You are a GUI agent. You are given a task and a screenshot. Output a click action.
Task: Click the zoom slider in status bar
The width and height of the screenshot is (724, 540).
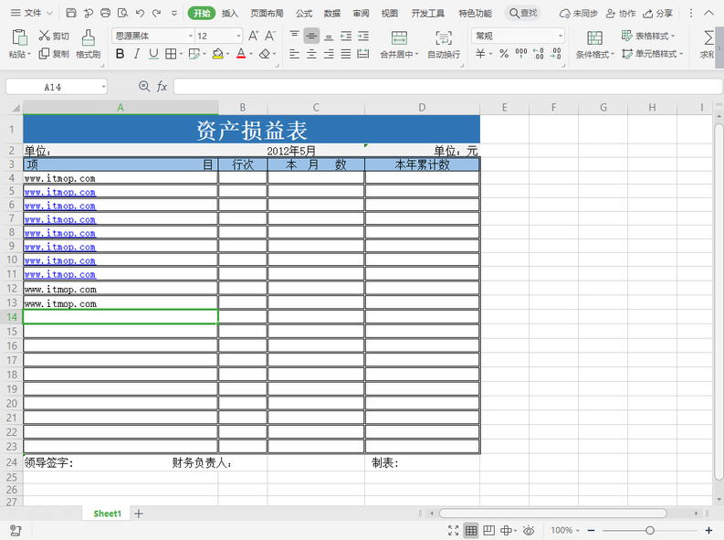click(650, 530)
